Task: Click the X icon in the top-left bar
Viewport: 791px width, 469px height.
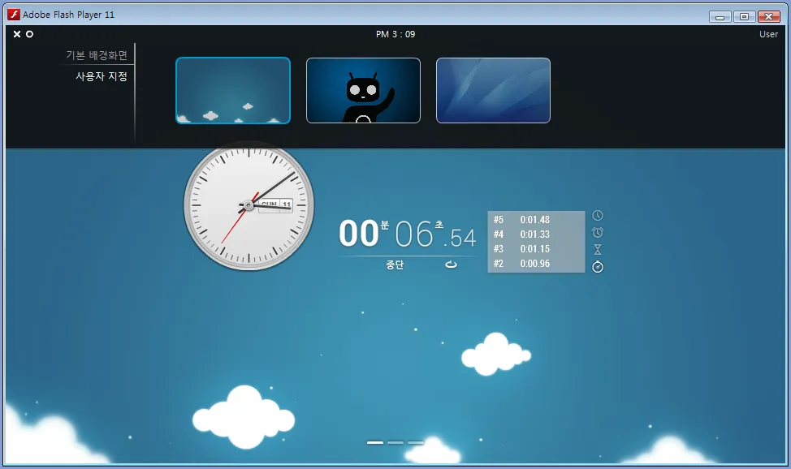Action: point(16,34)
